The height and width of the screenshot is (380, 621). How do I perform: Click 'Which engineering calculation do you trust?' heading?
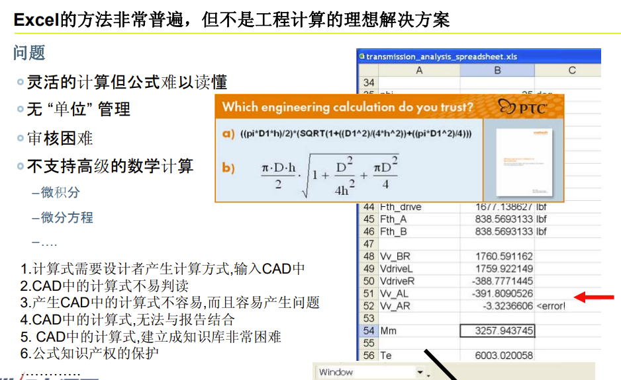click(348, 107)
